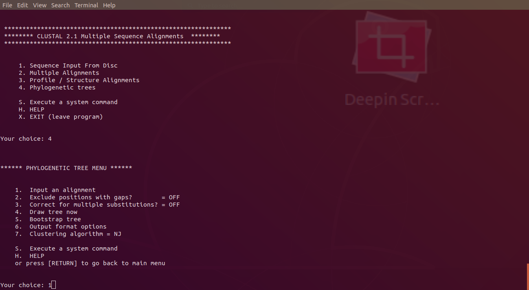Click the line '2. Multiple Alignments'
This screenshot has height=290, width=529.
click(x=59, y=73)
